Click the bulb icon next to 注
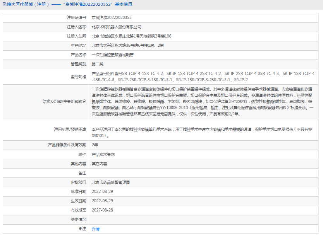Viewport: 323px width, 237px height. 80,228
